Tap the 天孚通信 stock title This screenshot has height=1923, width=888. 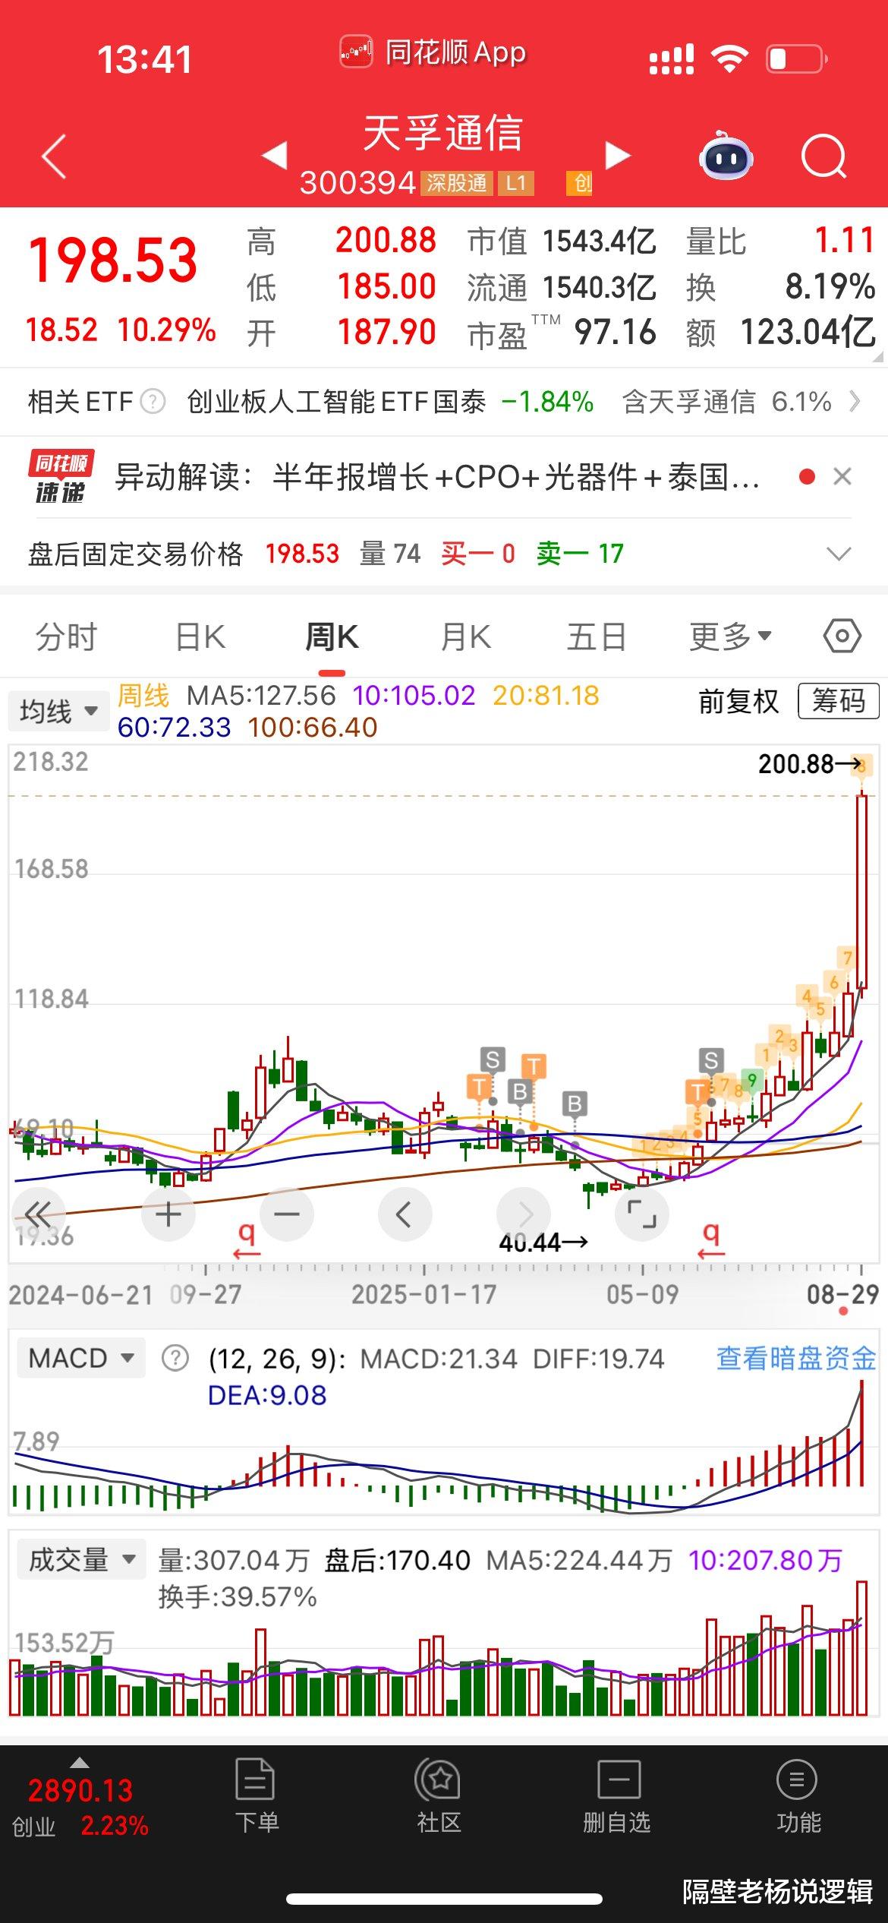point(443,133)
